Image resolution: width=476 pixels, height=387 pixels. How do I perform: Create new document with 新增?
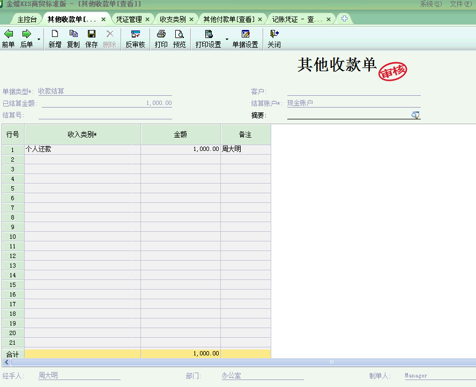(x=55, y=39)
